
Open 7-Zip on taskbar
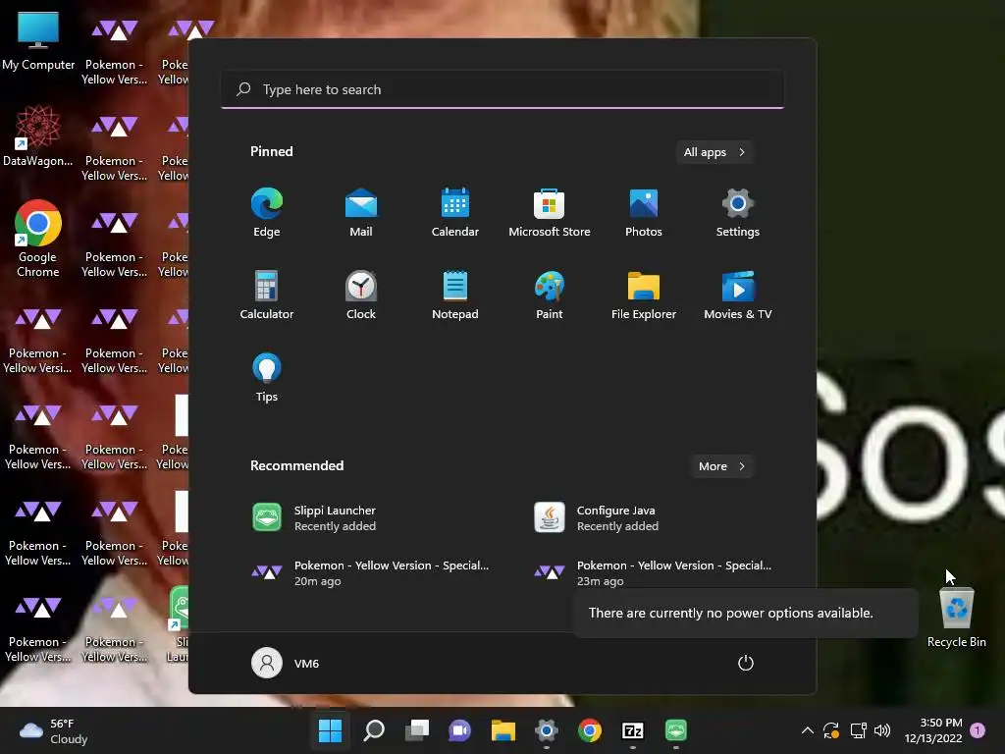point(633,730)
